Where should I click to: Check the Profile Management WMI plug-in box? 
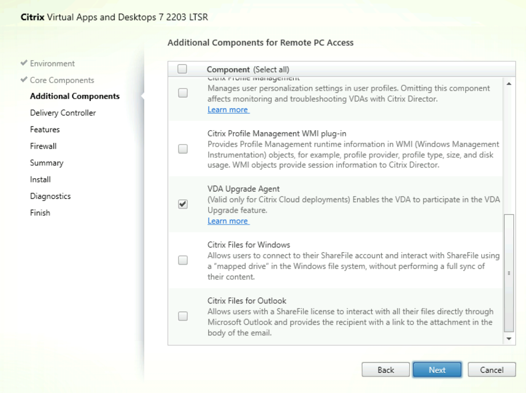point(183,149)
